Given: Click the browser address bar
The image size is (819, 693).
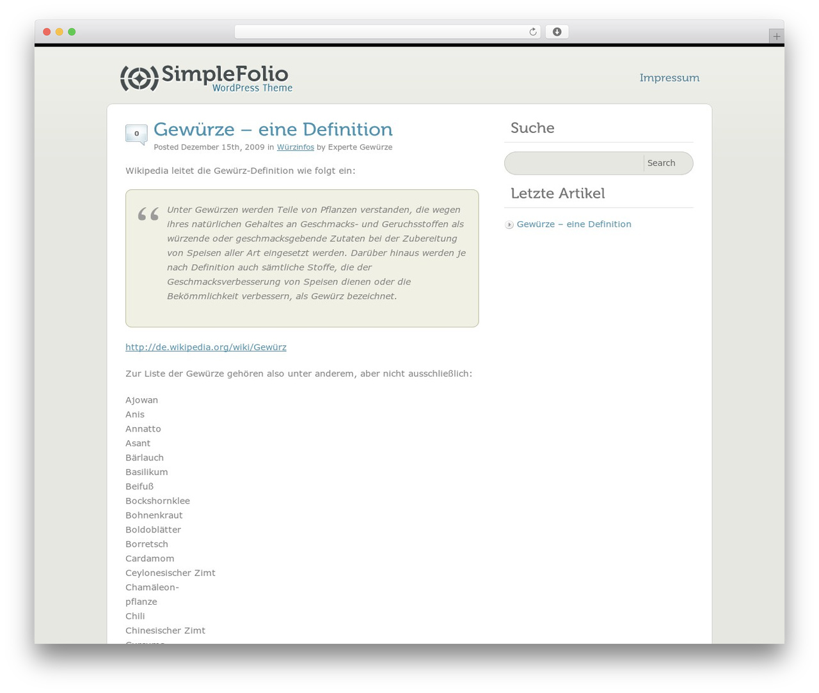Looking at the screenshot, I should pyautogui.click(x=387, y=32).
